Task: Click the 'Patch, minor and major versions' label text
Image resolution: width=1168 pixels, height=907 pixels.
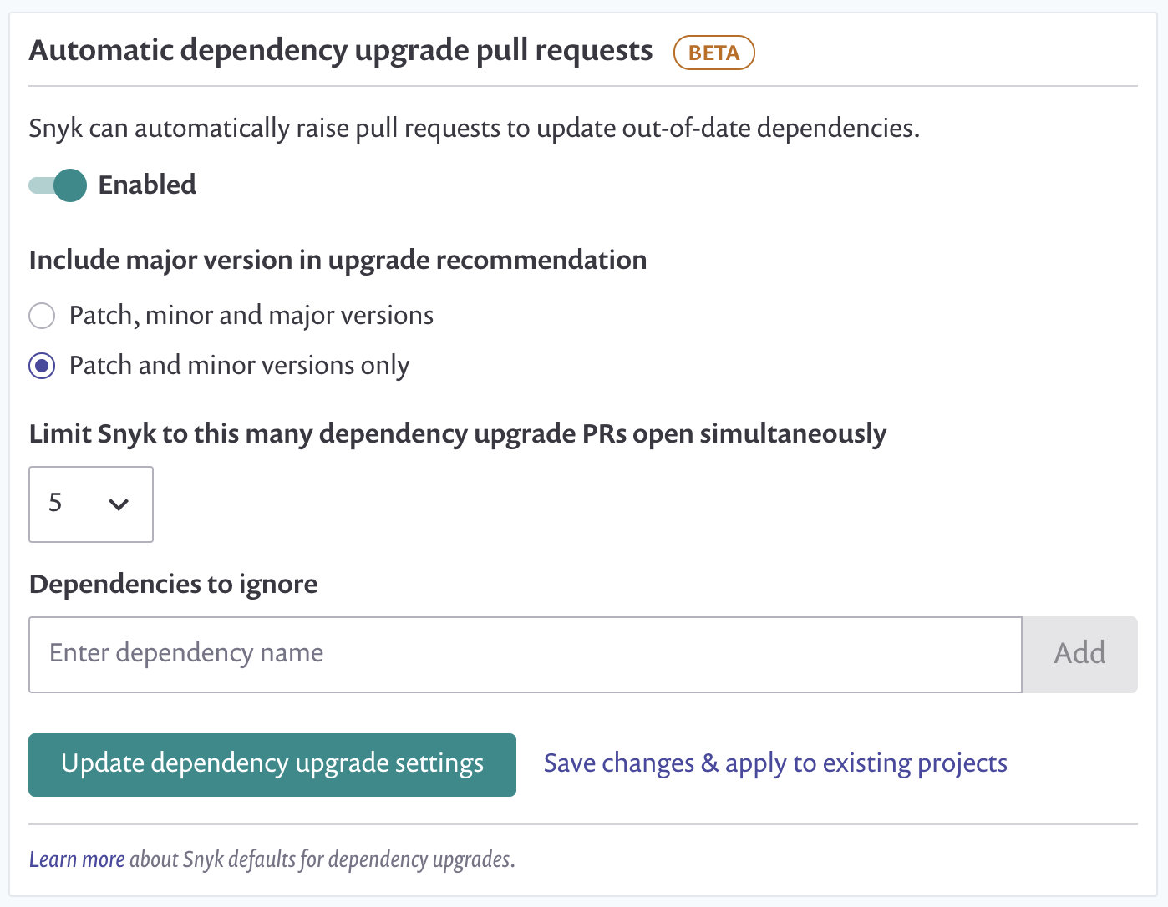Action: 251,316
